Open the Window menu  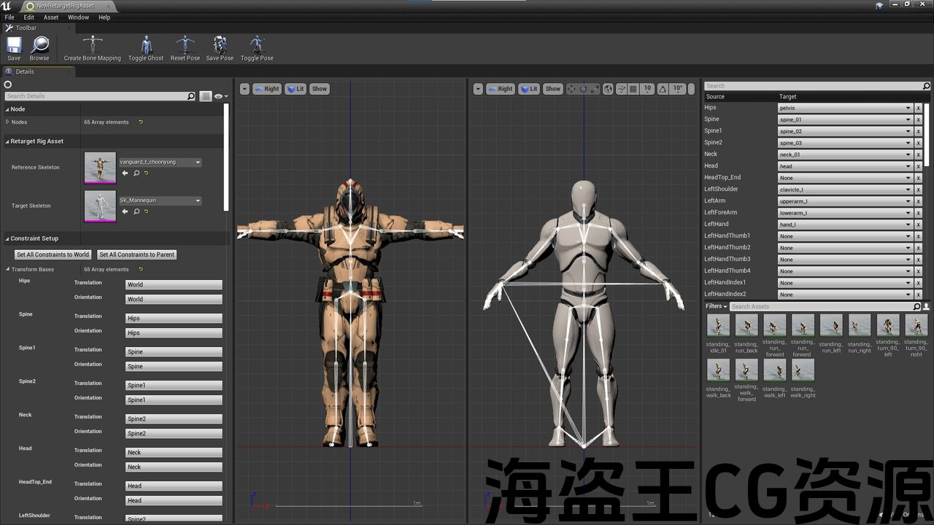click(78, 17)
